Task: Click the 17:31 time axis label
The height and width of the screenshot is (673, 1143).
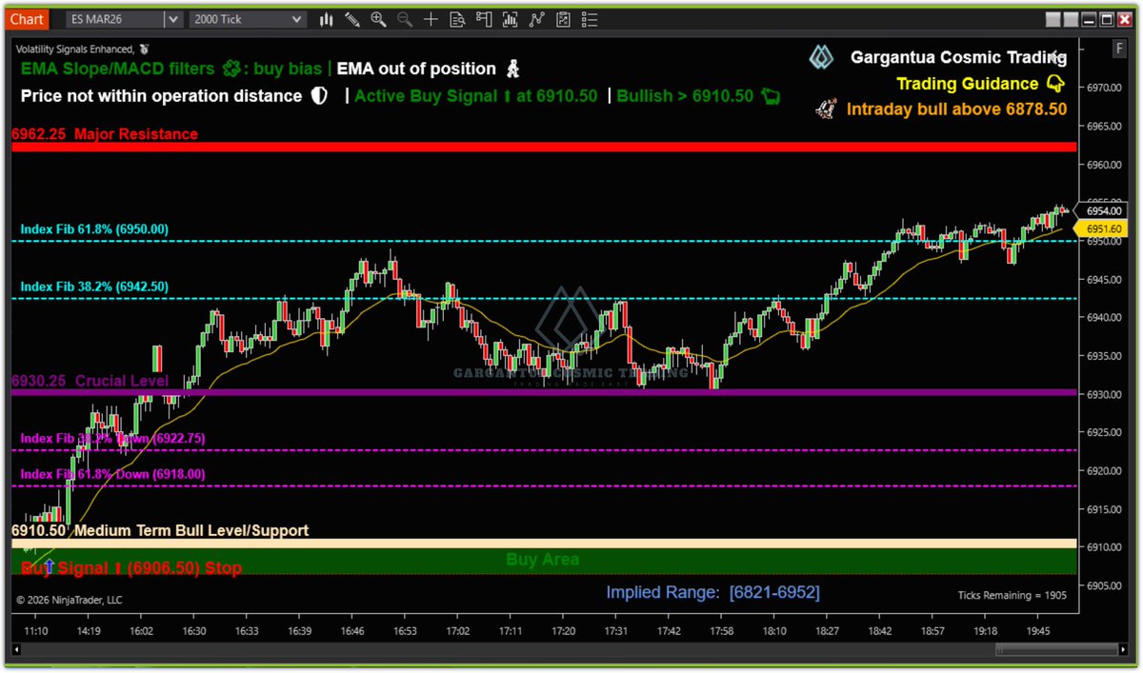Action: [614, 630]
